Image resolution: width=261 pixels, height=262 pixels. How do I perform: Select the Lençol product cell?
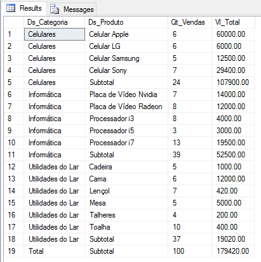pyautogui.click(x=126, y=191)
